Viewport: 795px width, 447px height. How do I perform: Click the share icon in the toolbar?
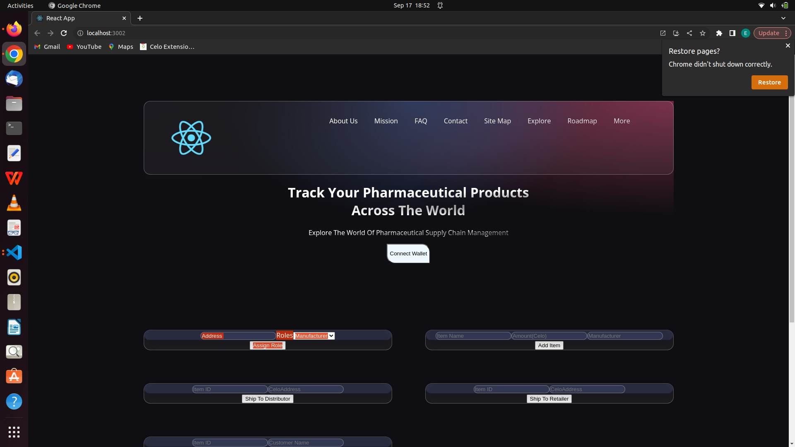689,33
